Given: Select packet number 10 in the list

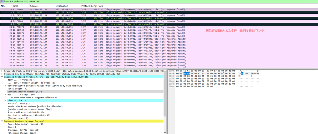Looking at the screenshot, I should (90, 10).
